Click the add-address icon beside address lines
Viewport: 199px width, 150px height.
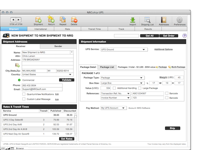click(17, 65)
